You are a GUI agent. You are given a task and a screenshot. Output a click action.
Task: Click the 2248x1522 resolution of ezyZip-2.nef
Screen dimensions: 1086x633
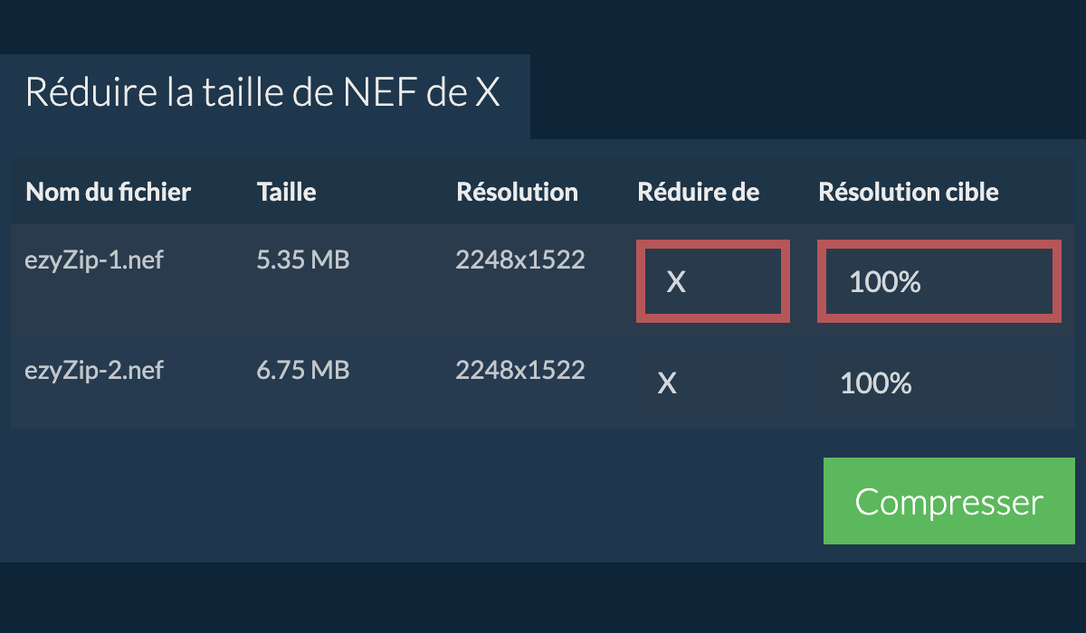(520, 370)
